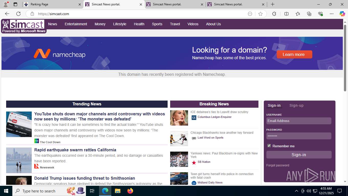Click the Trending News header
The height and width of the screenshot is (196, 348).
tap(87, 104)
